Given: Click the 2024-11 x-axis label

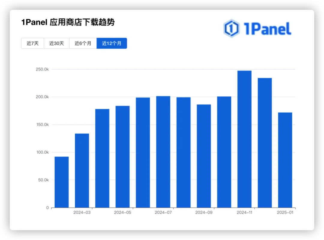Looking at the screenshot, I should [x=244, y=212].
